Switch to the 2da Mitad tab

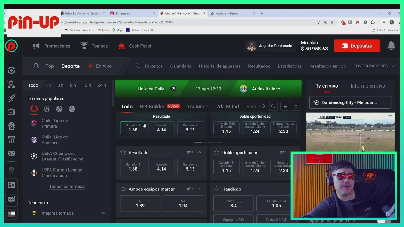point(228,106)
